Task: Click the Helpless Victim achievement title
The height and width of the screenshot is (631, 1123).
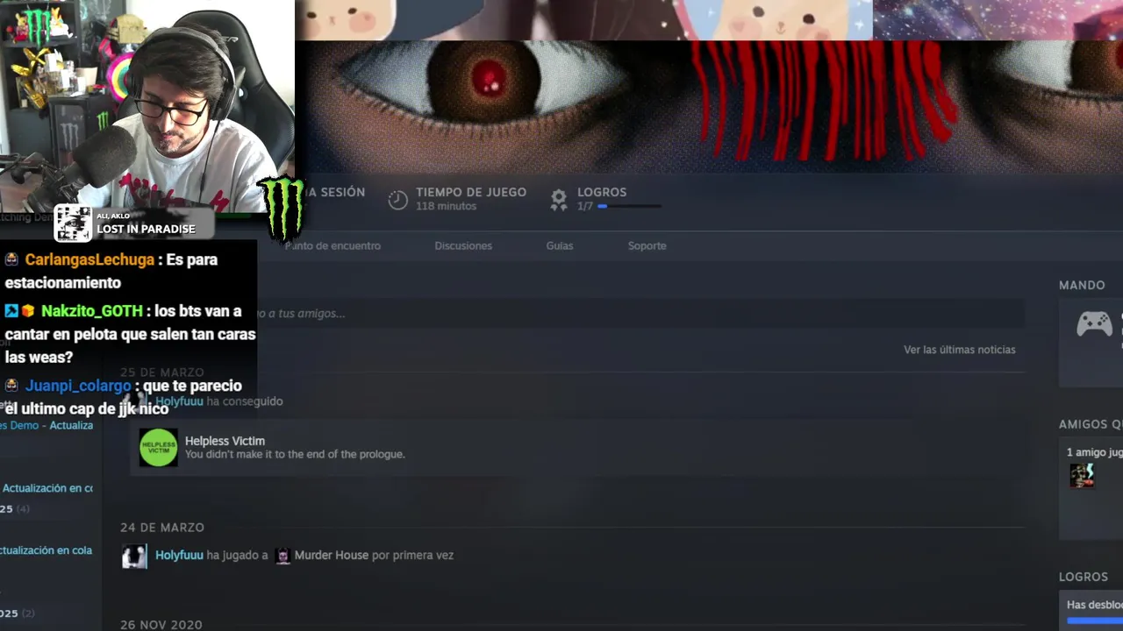Action: pos(225,441)
